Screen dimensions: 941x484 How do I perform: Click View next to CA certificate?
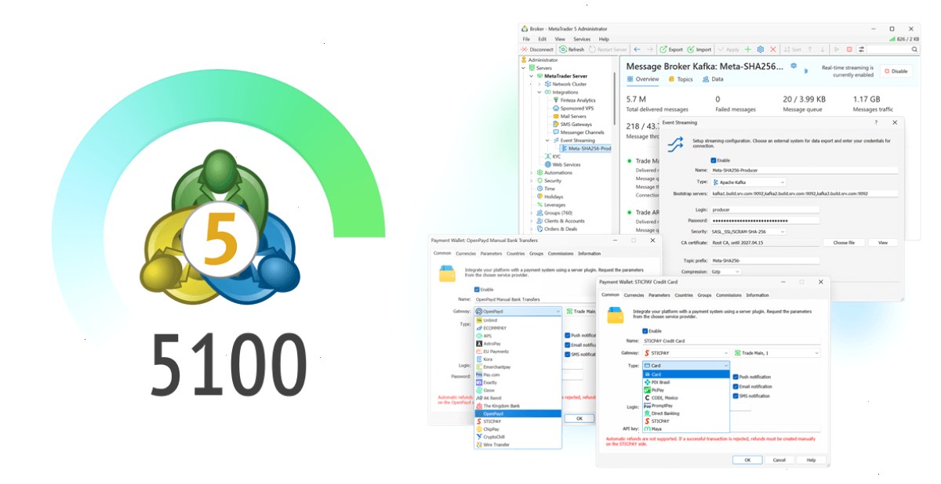[883, 243]
